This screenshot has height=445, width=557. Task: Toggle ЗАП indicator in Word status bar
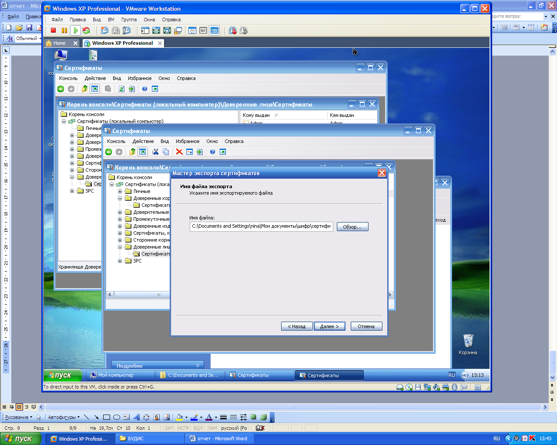[169, 428]
